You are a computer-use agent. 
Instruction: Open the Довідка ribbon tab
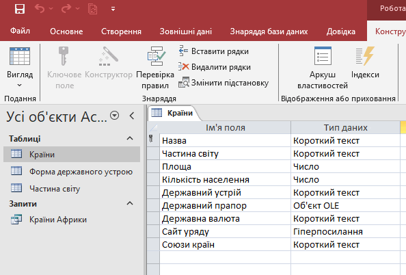click(x=341, y=31)
